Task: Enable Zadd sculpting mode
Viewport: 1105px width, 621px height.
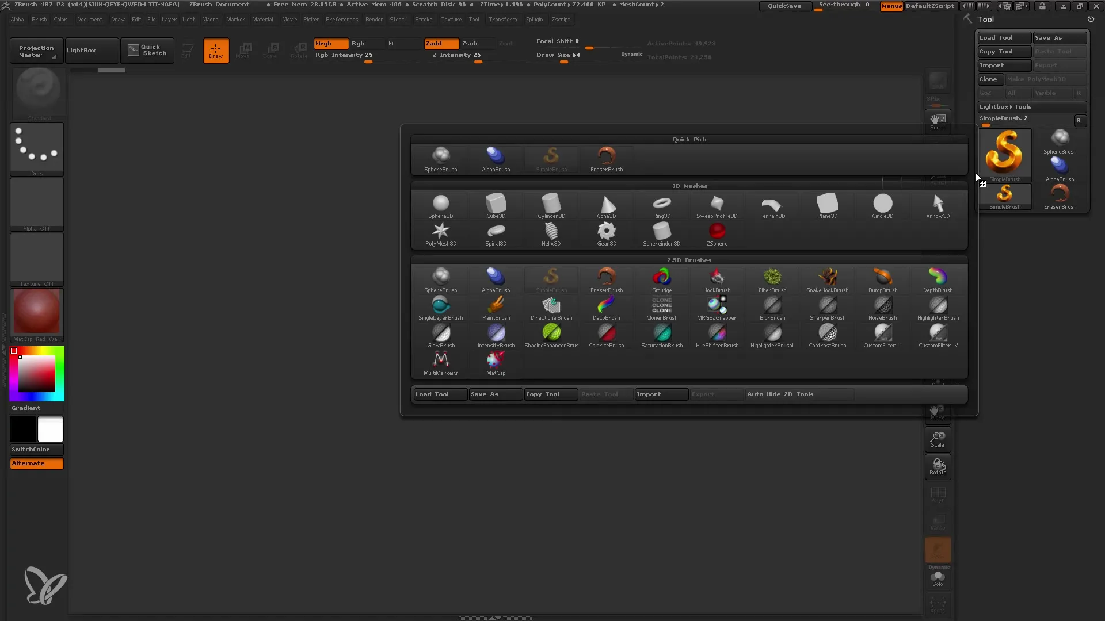Action: point(439,43)
